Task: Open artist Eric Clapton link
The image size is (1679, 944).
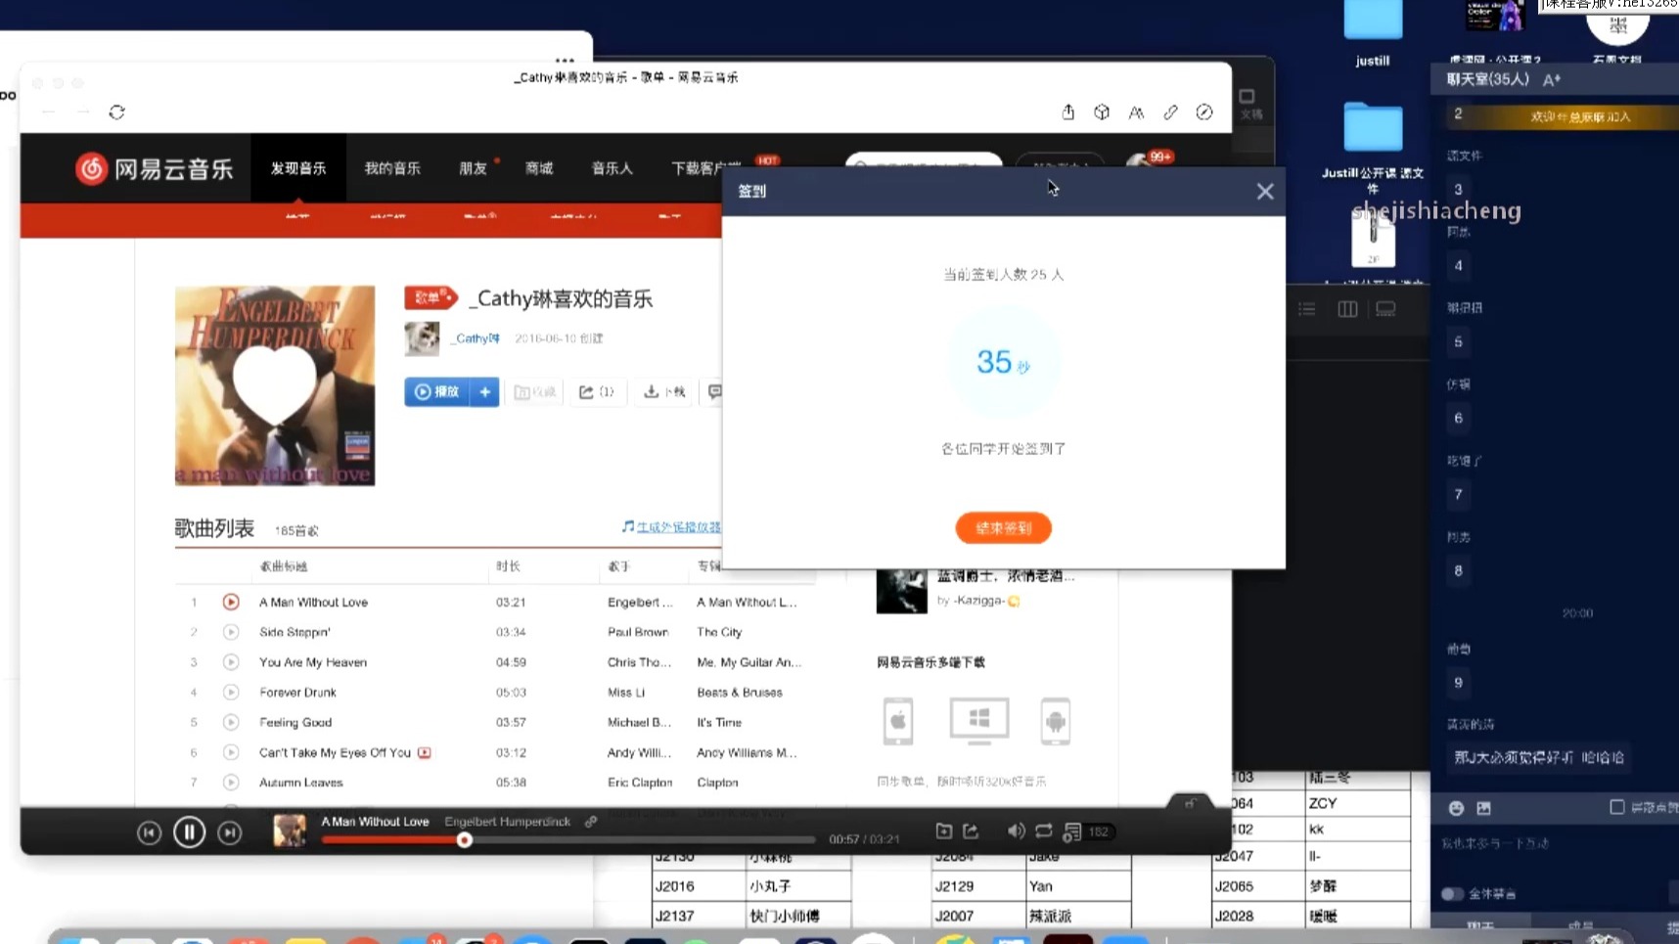Action: [x=640, y=783]
